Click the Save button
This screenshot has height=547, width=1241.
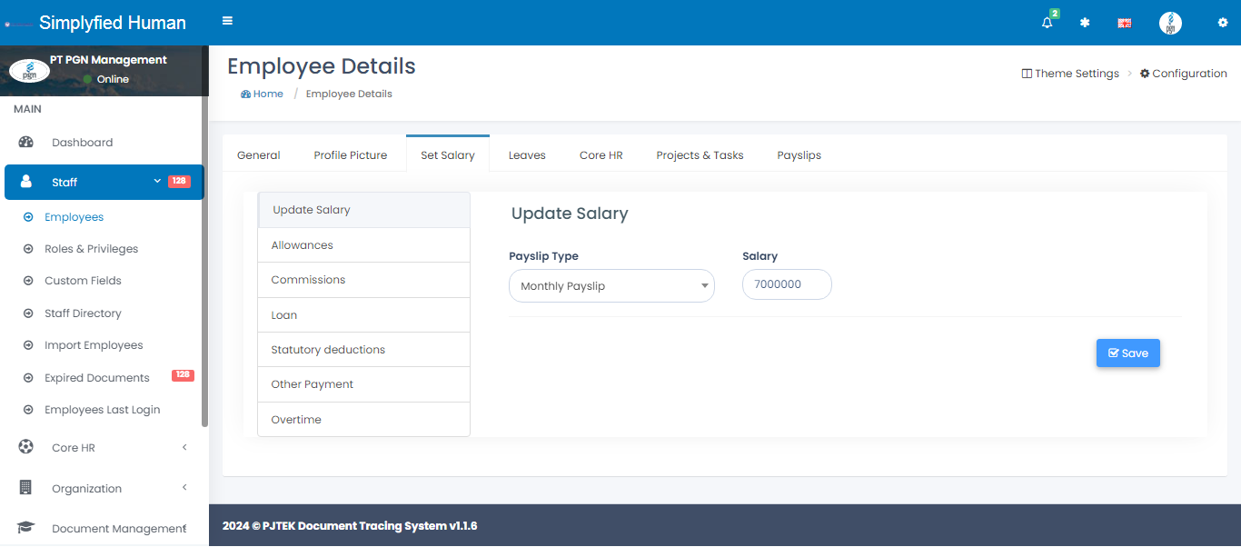click(x=1127, y=353)
